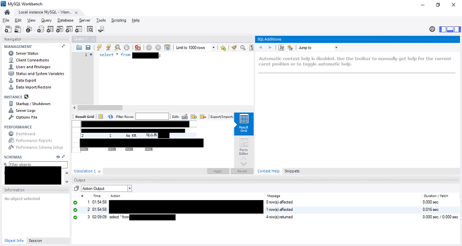Viewport: 462px width, 246px height.
Task: Switch to Form Editor view
Action: (x=244, y=146)
